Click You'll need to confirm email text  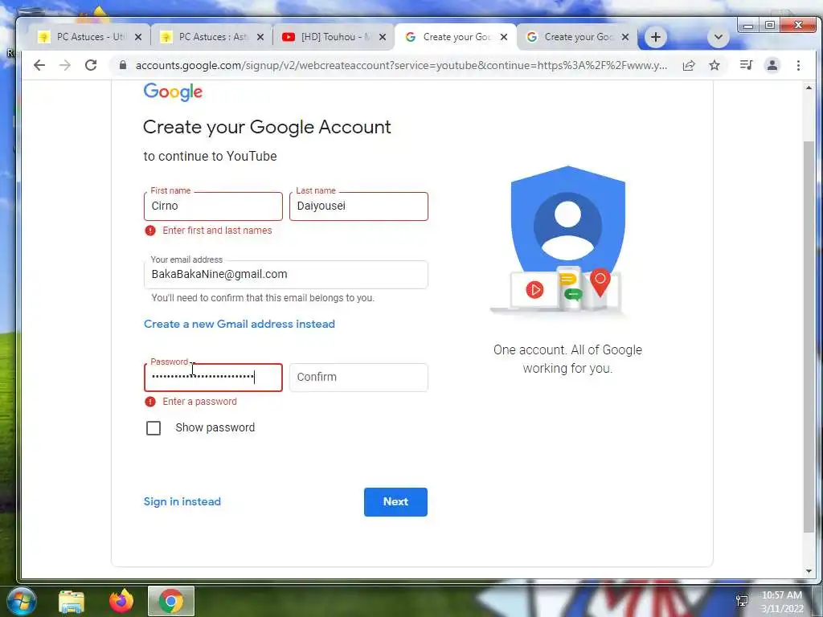tap(263, 298)
